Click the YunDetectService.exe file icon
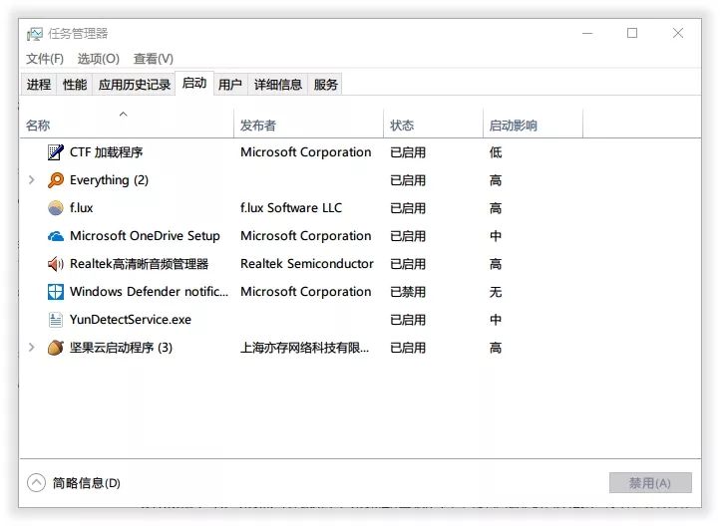This screenshot has width=720, height=526. [56, 320]
